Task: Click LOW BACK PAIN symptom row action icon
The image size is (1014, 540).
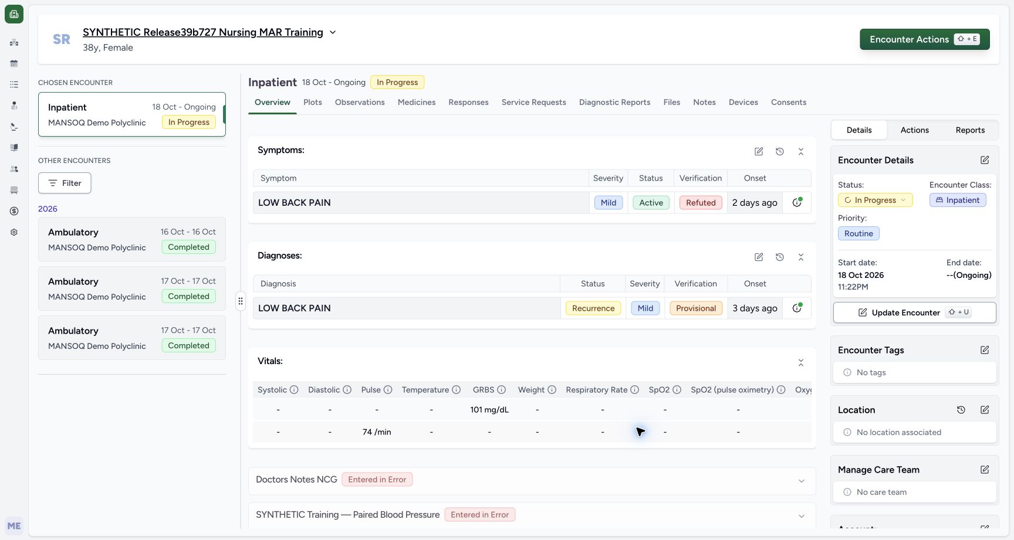Action: coord(797,202)
